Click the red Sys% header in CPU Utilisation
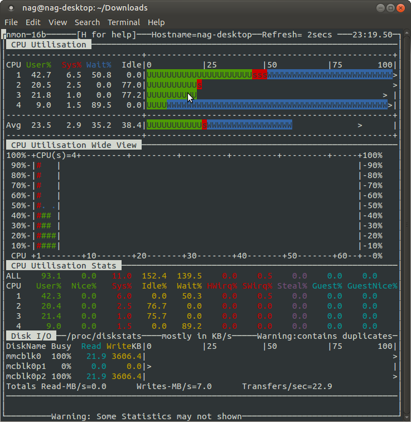411x422 pixels. tap(71, 65)
